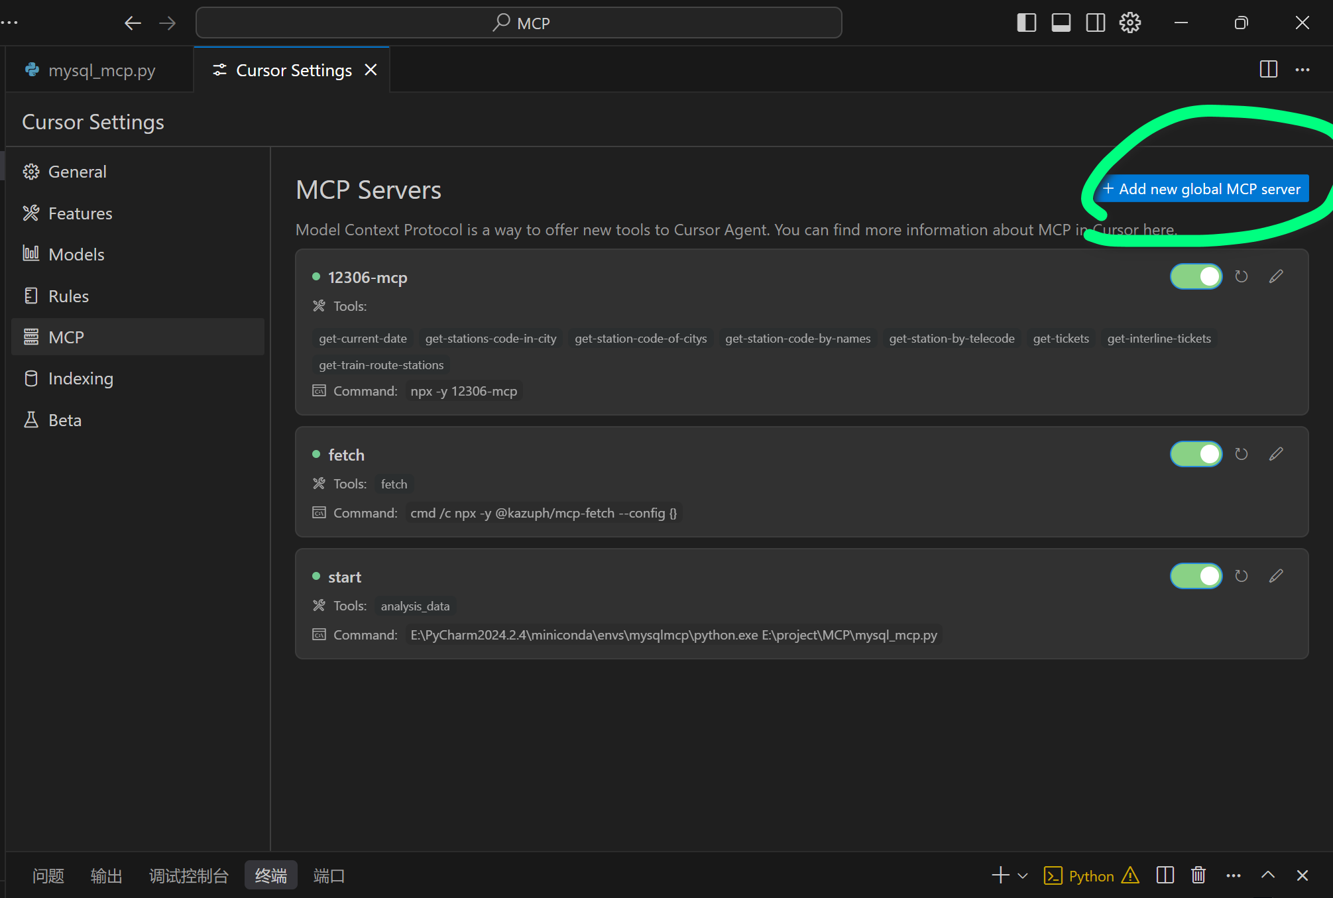The image size is (1333, 898).
Task: Click the MCP search box in title bar
Action: coord(518,23)
